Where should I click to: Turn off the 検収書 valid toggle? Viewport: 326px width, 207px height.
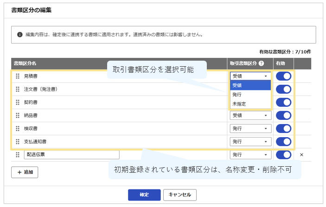[283, 129]
